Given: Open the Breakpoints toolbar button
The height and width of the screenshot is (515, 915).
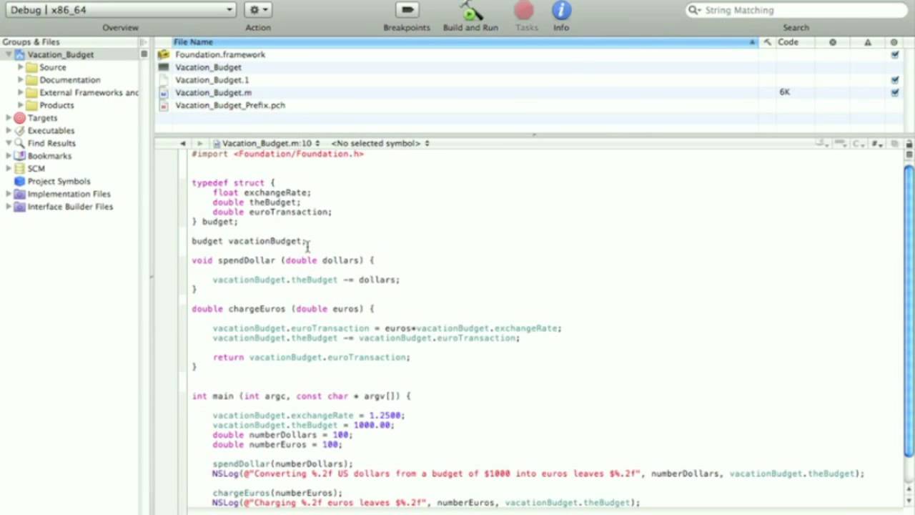Looking at the screenshot, I should tap(407, 10).
